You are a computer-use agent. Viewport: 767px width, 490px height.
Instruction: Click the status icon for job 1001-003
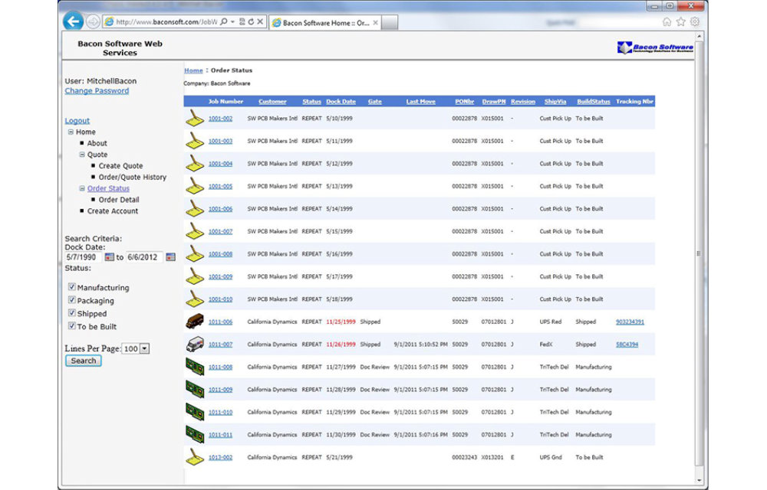tap(195, 141)
